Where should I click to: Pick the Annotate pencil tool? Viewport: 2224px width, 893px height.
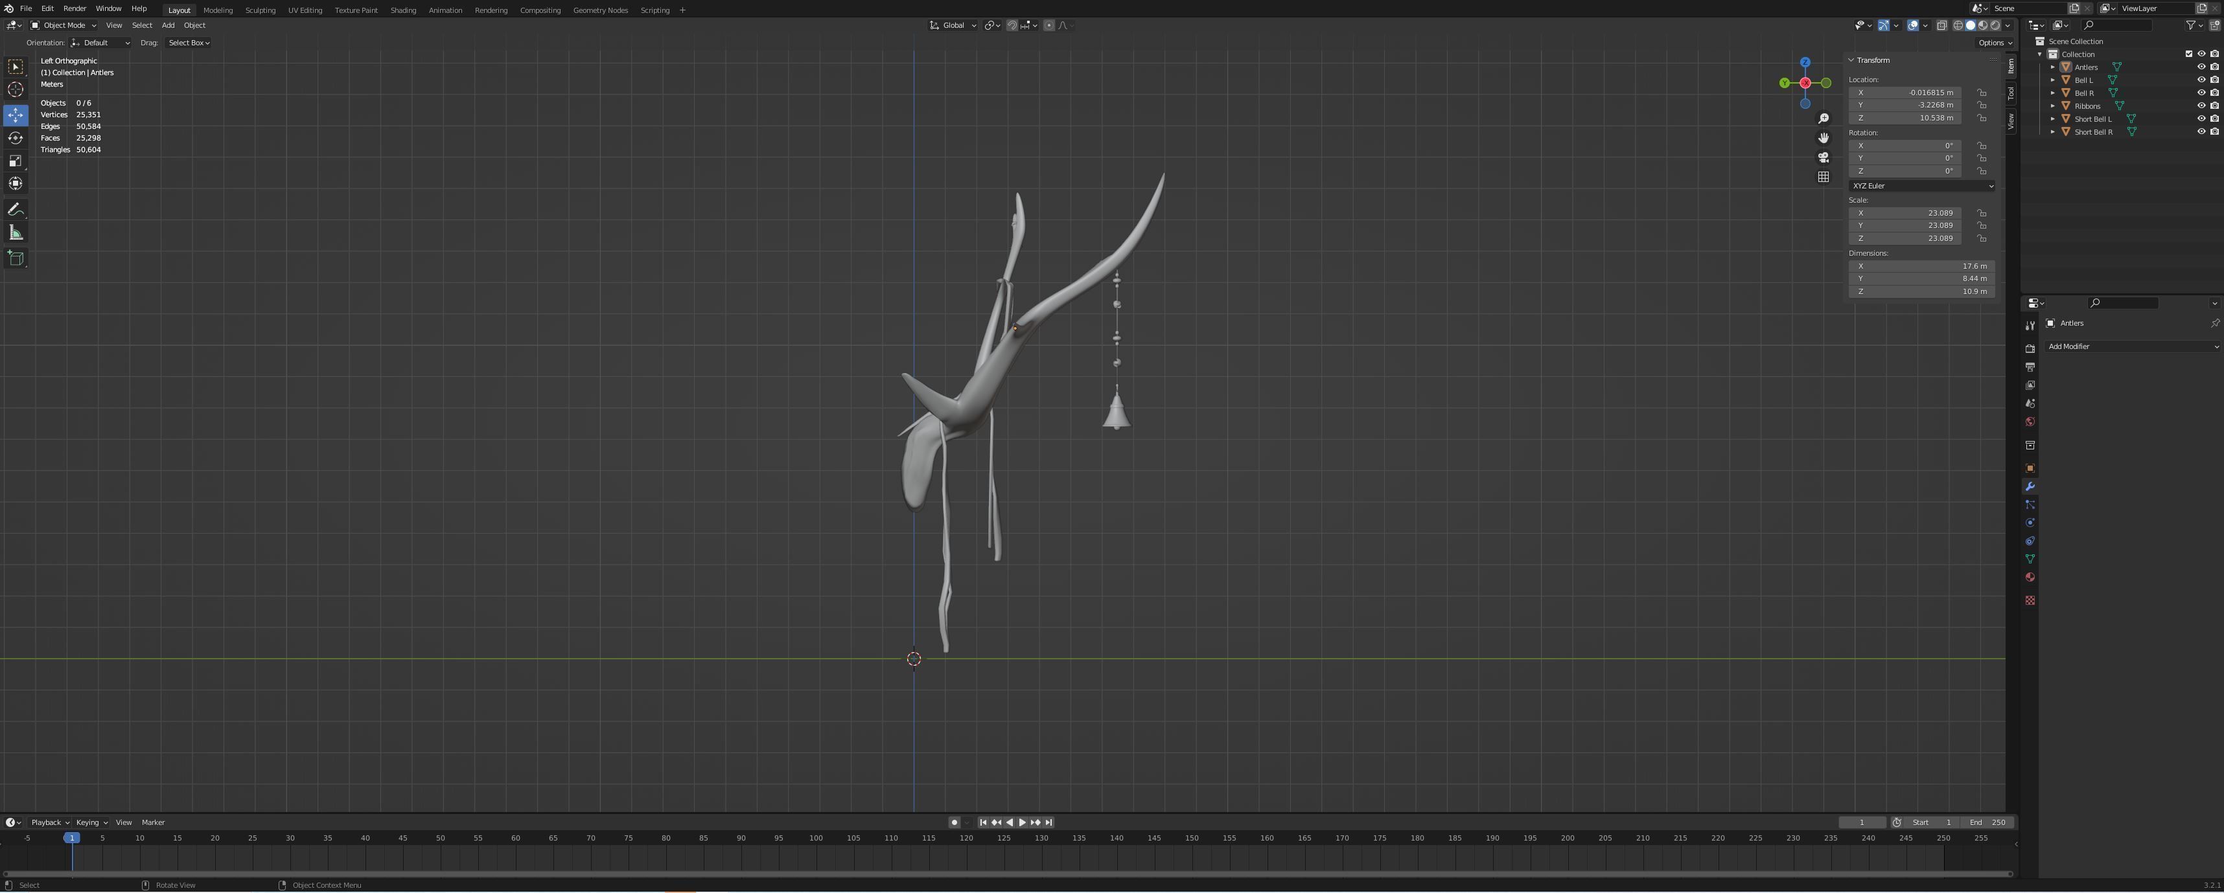(16, 210)
